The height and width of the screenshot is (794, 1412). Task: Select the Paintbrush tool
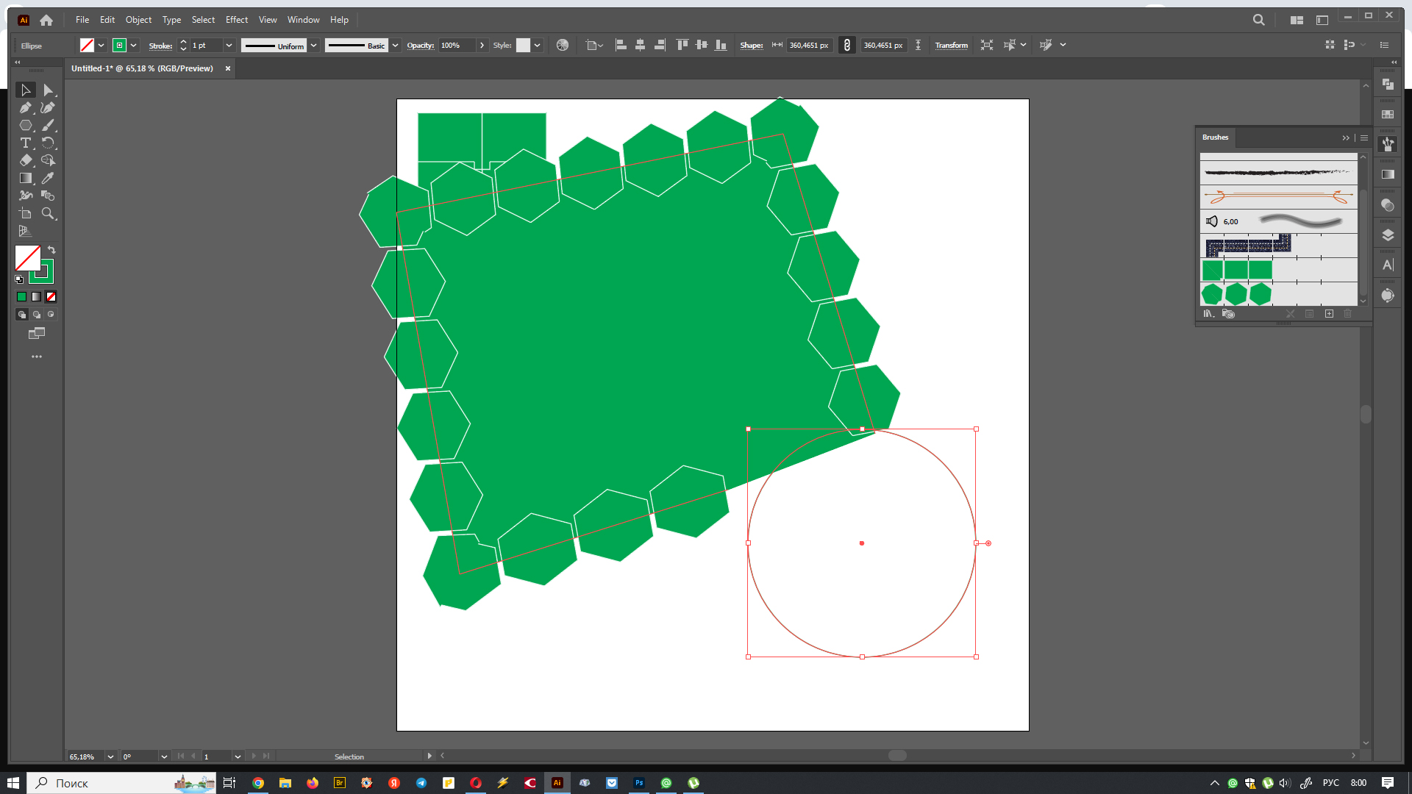[48, 125]
